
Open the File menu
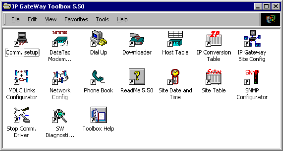15,19
